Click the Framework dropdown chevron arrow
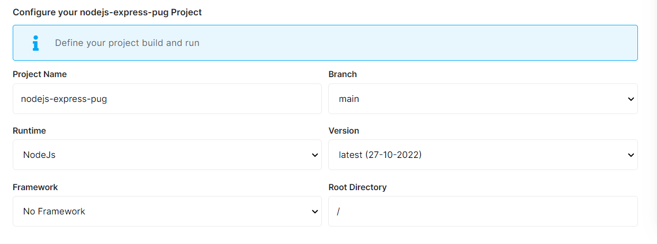 click(x=315, y=212)
